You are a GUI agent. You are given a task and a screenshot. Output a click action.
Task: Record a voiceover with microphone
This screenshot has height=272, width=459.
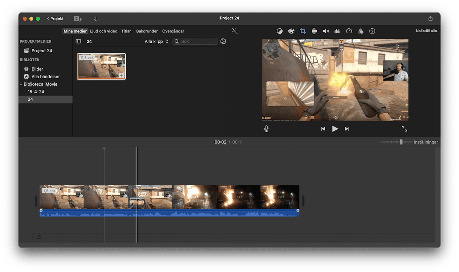coord(266,129)
